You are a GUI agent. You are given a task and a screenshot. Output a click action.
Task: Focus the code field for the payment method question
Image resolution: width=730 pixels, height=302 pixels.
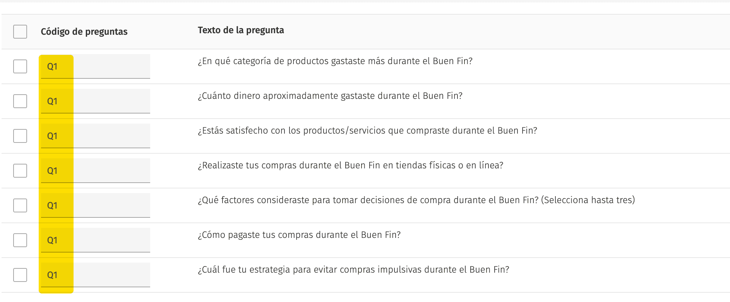95,240
